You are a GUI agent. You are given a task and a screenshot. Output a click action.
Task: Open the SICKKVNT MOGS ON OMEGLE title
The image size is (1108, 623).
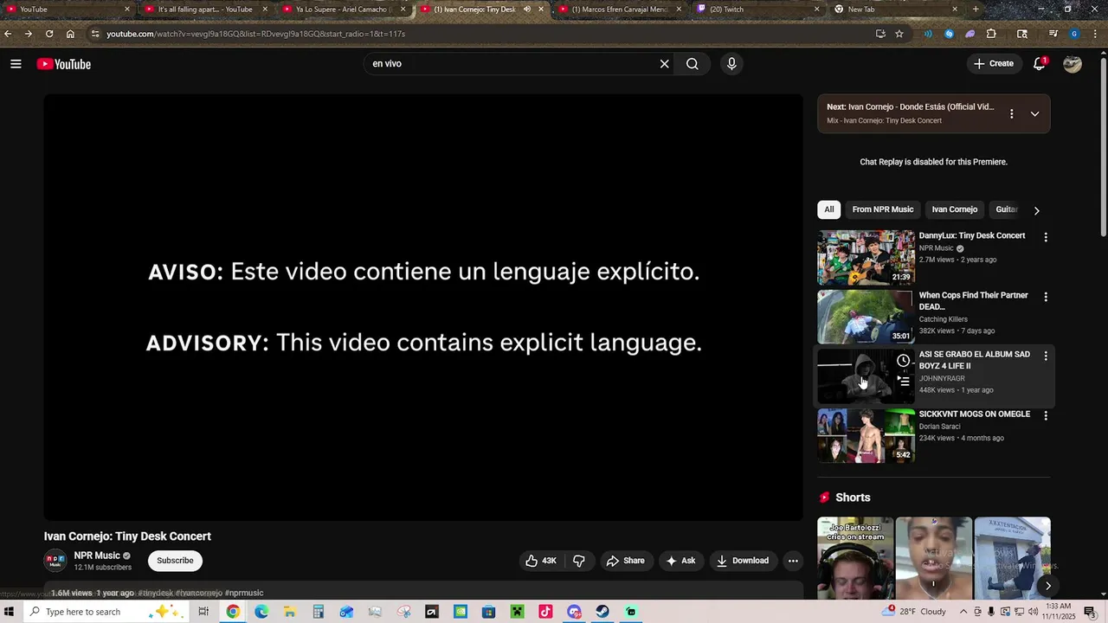[x=974, y=414]
